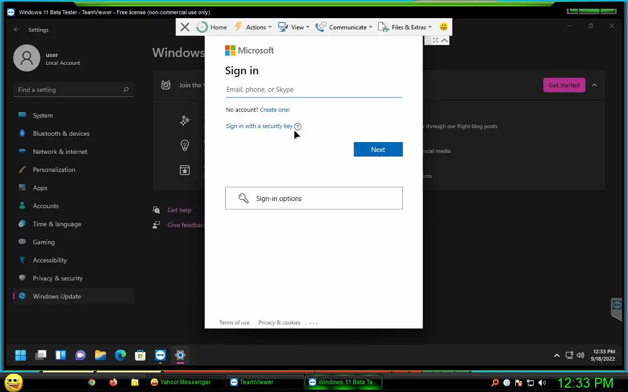The width and height of the screenshot is (628, 392).
Task: Click the sparkle icon in the Settings list
Action: [x=184, y=121]
